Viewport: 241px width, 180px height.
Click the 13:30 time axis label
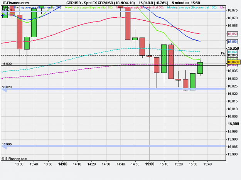pyautogui.click(x=19, y=164)
